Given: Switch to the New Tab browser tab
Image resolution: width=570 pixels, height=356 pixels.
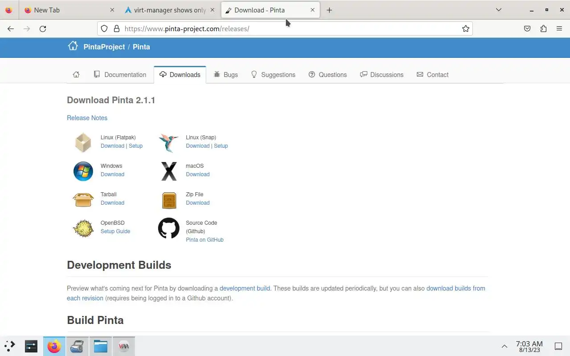Looking at the screenshot, I should tap(69, 10).
